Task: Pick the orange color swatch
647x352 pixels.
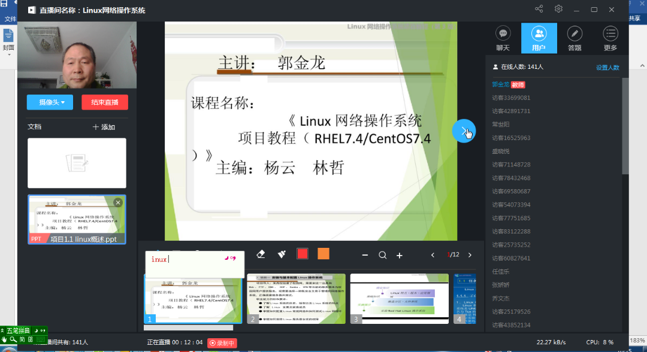Action: [323, 254]
